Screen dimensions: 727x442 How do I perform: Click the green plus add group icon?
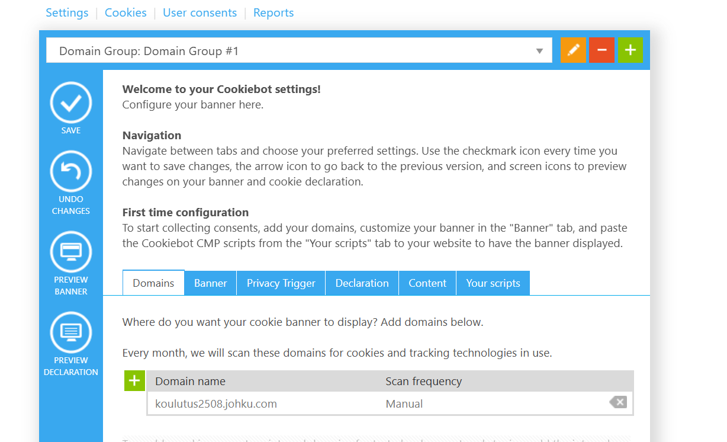(630, 50)
